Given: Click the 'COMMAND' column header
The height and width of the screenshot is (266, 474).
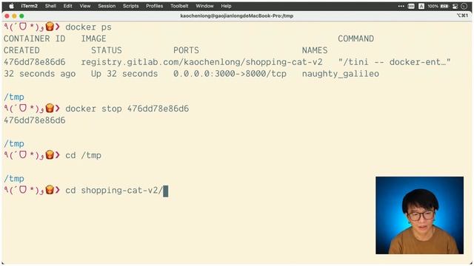Looking at the screenshot, I should (355, 38).
